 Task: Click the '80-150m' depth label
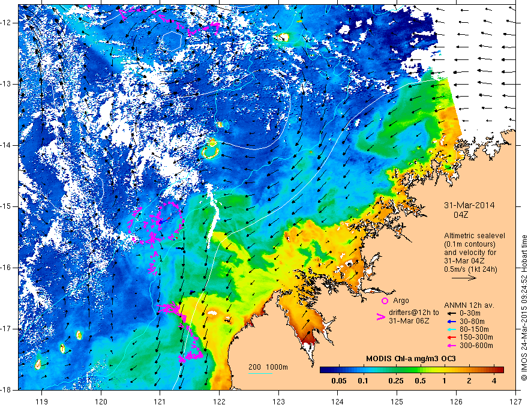pyautogui.click(x=474, y=329)
